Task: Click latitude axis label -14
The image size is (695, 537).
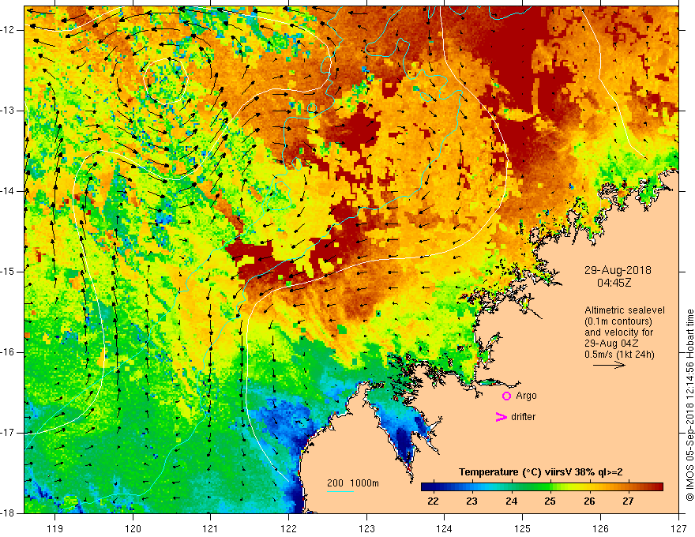Action: click(8, 191)
